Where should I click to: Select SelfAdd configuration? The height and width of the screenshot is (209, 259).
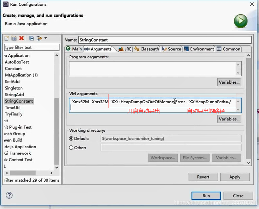coord(12,81)
